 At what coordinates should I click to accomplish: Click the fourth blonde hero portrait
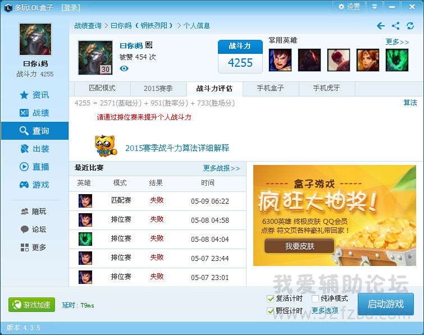pyautogui.click(x=368, y=60)
